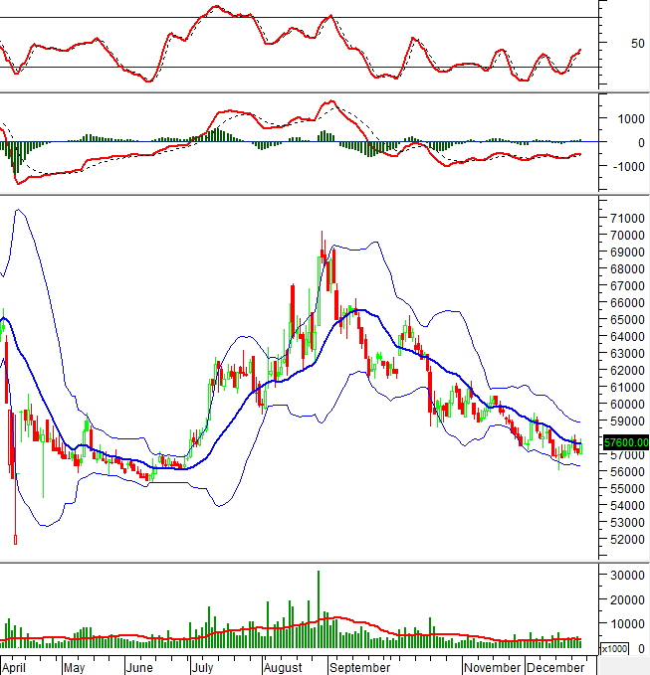
Task: Click the December month marker
Action: click(554, 668)
